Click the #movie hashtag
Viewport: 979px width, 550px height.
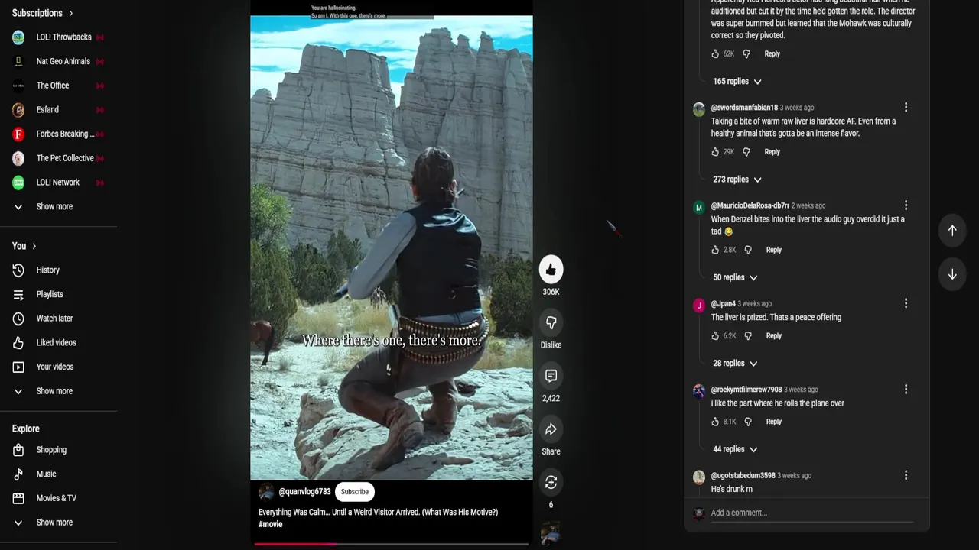coord(271,524)
